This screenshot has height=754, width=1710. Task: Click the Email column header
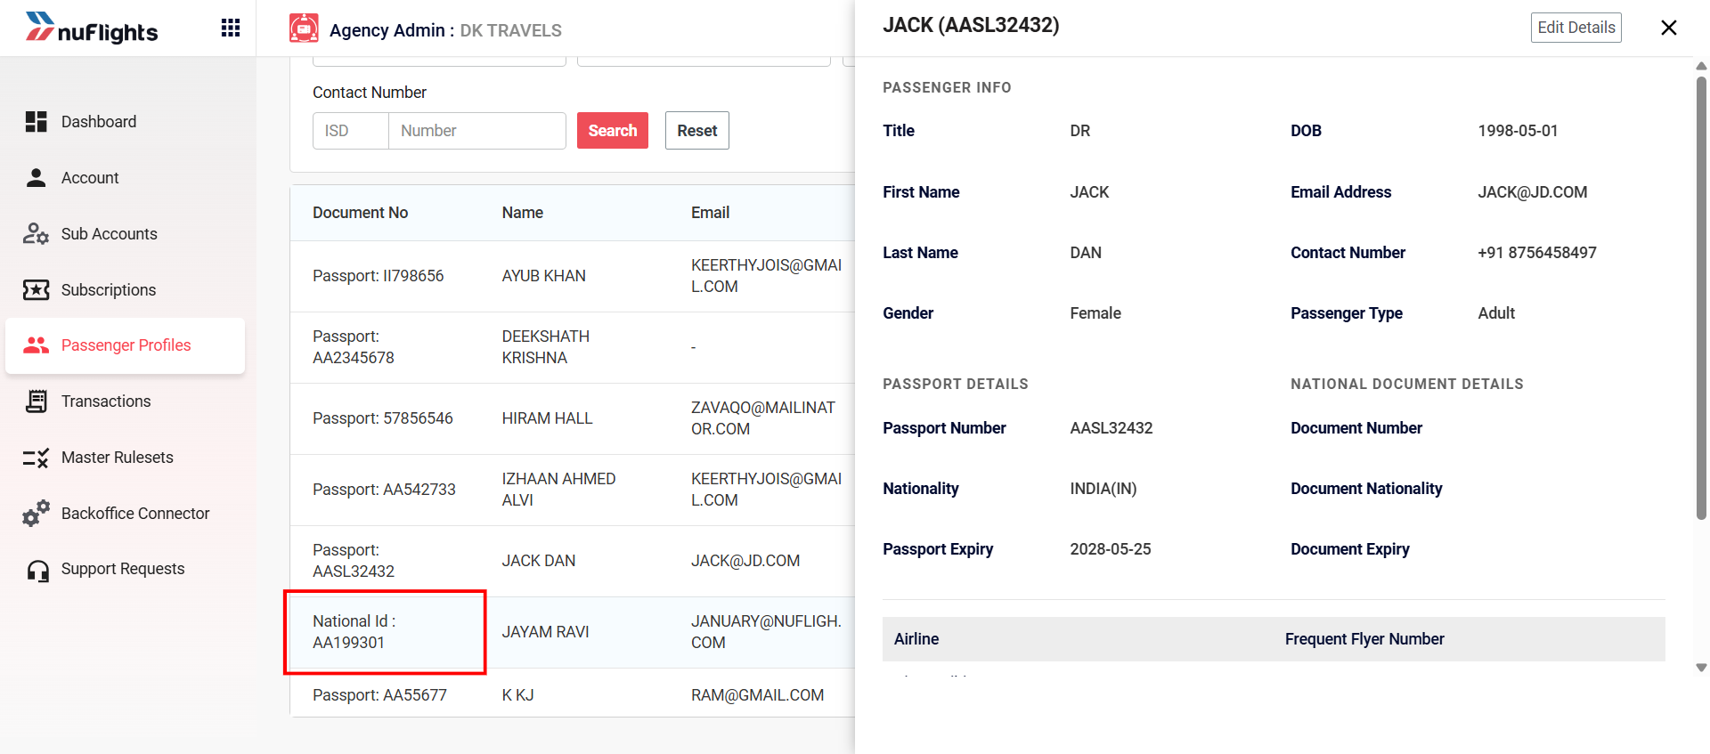point(710,213)
